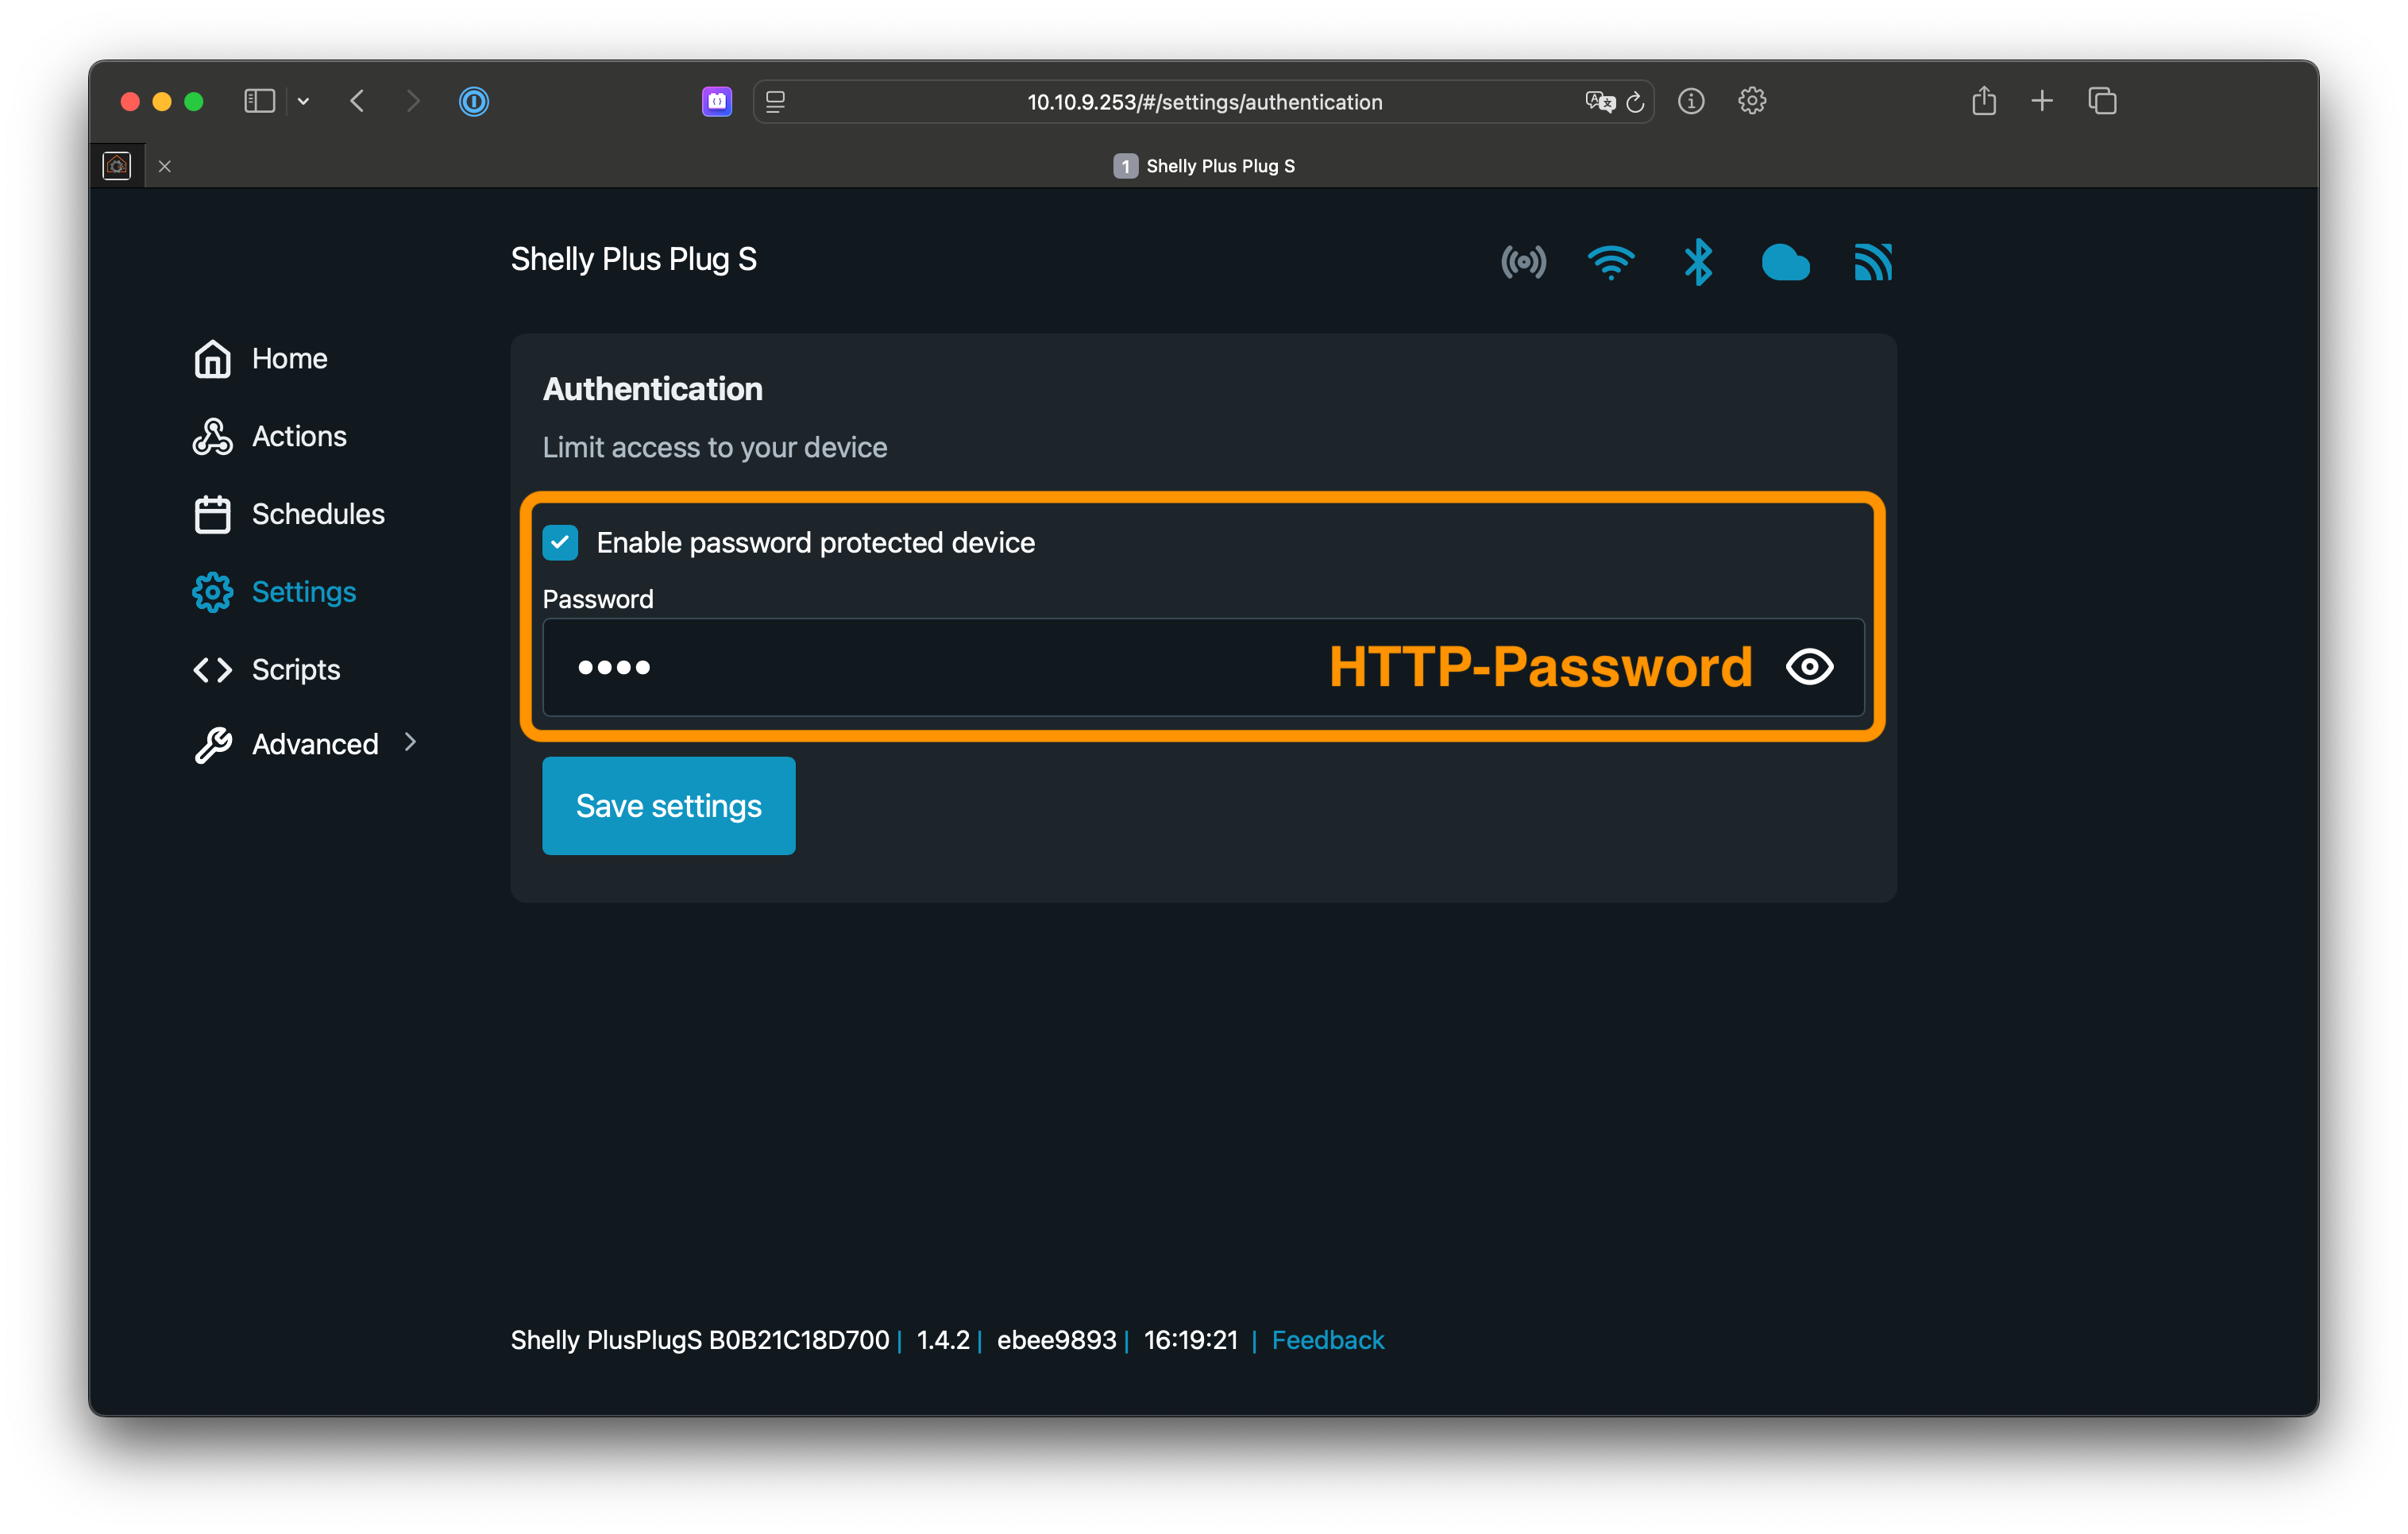
Task: Toggle the browser sidebar panel
Action: click(259, 101)
